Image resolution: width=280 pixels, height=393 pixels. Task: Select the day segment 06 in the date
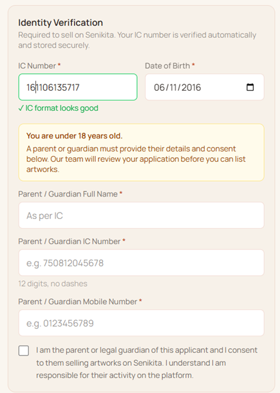pyautogui.click(x=159, y=88)
